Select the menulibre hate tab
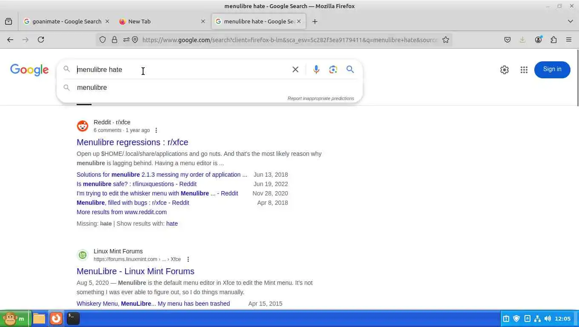This screenshot has height=327, width=579. pyautogui.click(x=259, y=21)
